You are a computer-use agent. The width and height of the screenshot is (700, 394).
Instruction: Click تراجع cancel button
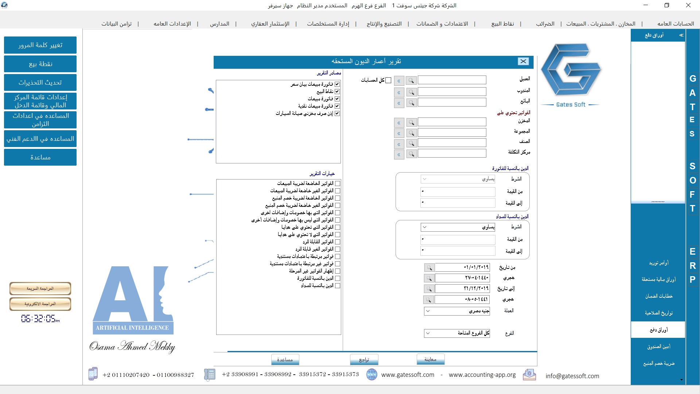tap(364, 360)
